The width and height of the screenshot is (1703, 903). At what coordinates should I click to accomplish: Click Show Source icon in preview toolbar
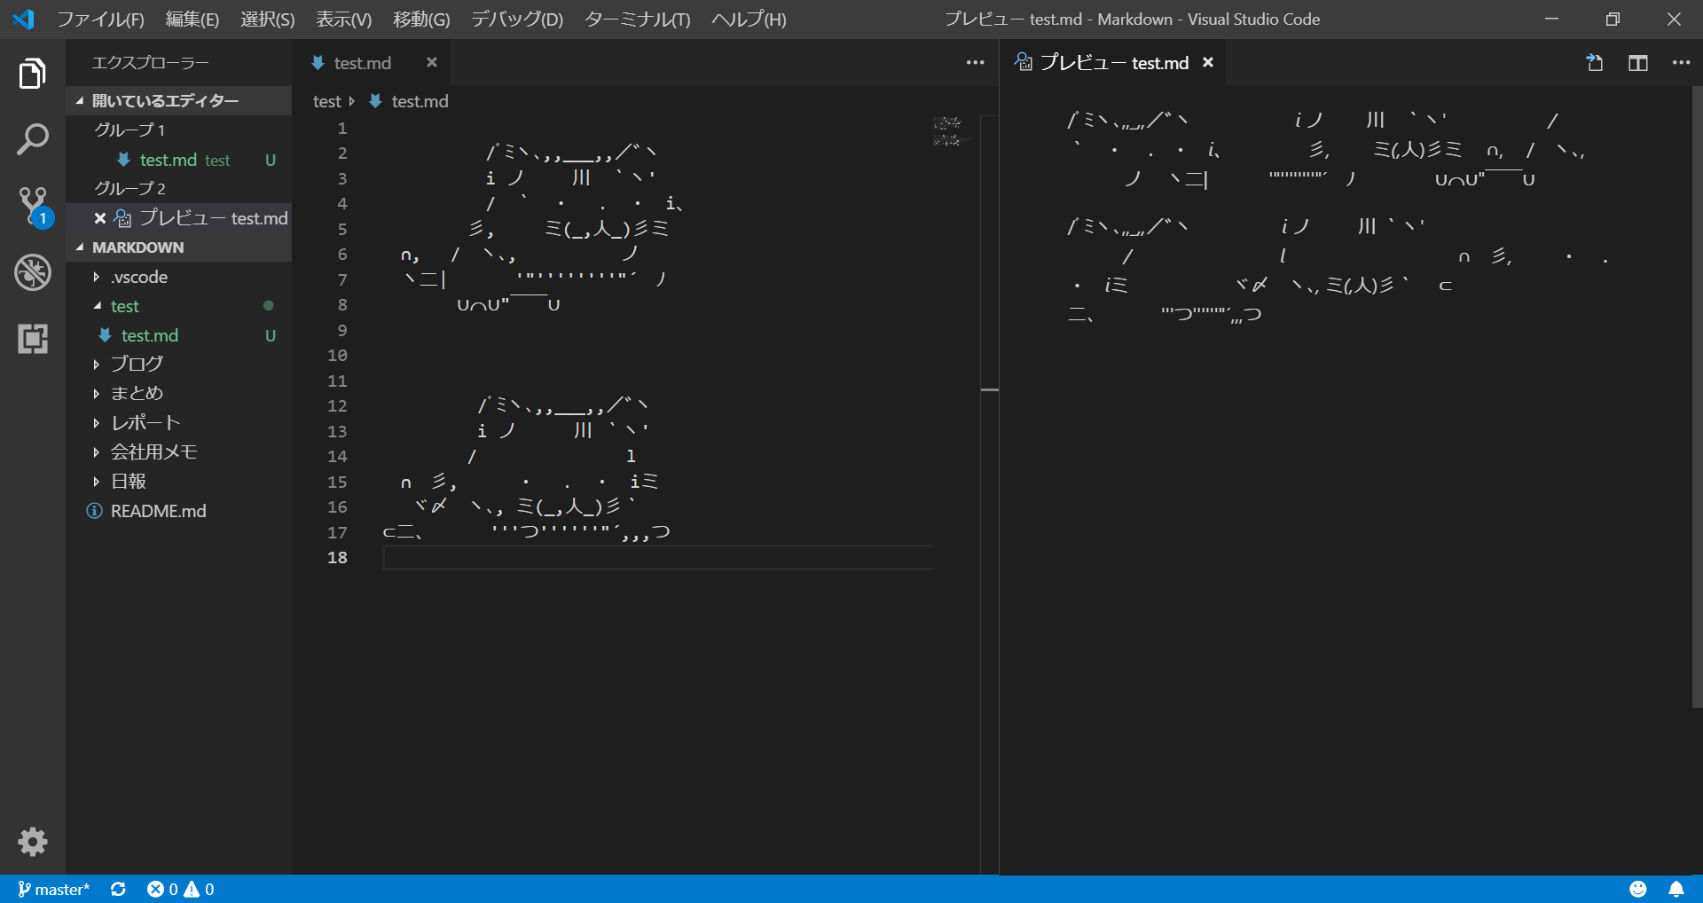tap(1594, 62)
